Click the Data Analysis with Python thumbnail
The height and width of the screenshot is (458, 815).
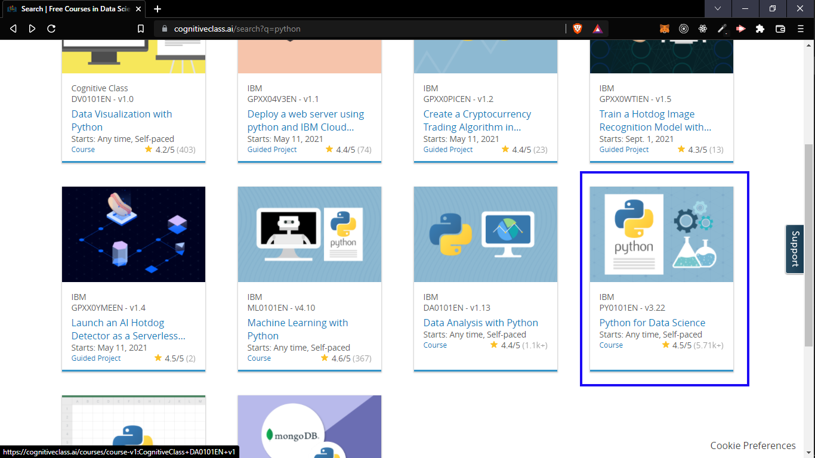click(486, 234)
